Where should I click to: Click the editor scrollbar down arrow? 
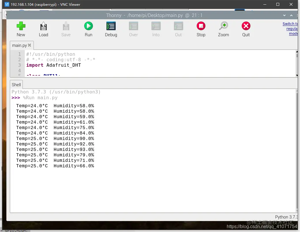click(297, 76)
